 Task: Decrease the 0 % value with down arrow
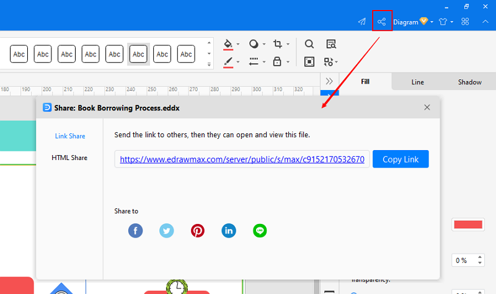coord(480,264)
